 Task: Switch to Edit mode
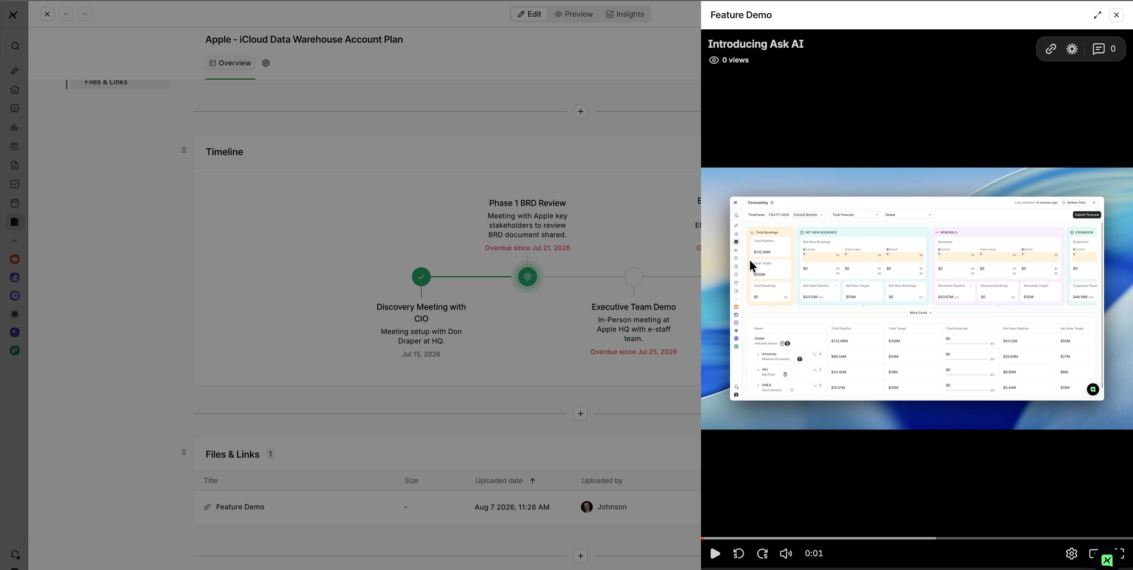click(529, 14)
